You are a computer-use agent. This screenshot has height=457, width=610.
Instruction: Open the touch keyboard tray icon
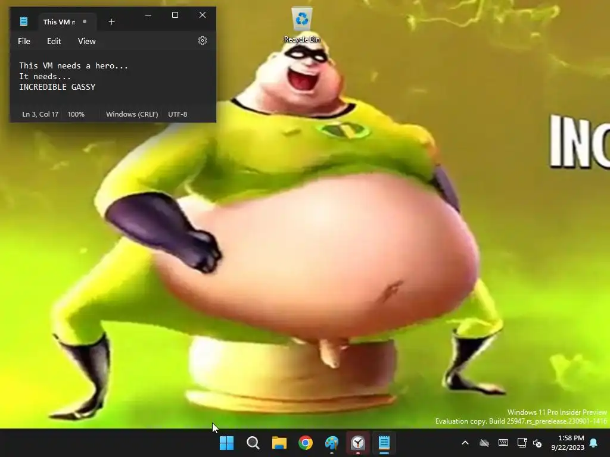[x=503, y=443]
